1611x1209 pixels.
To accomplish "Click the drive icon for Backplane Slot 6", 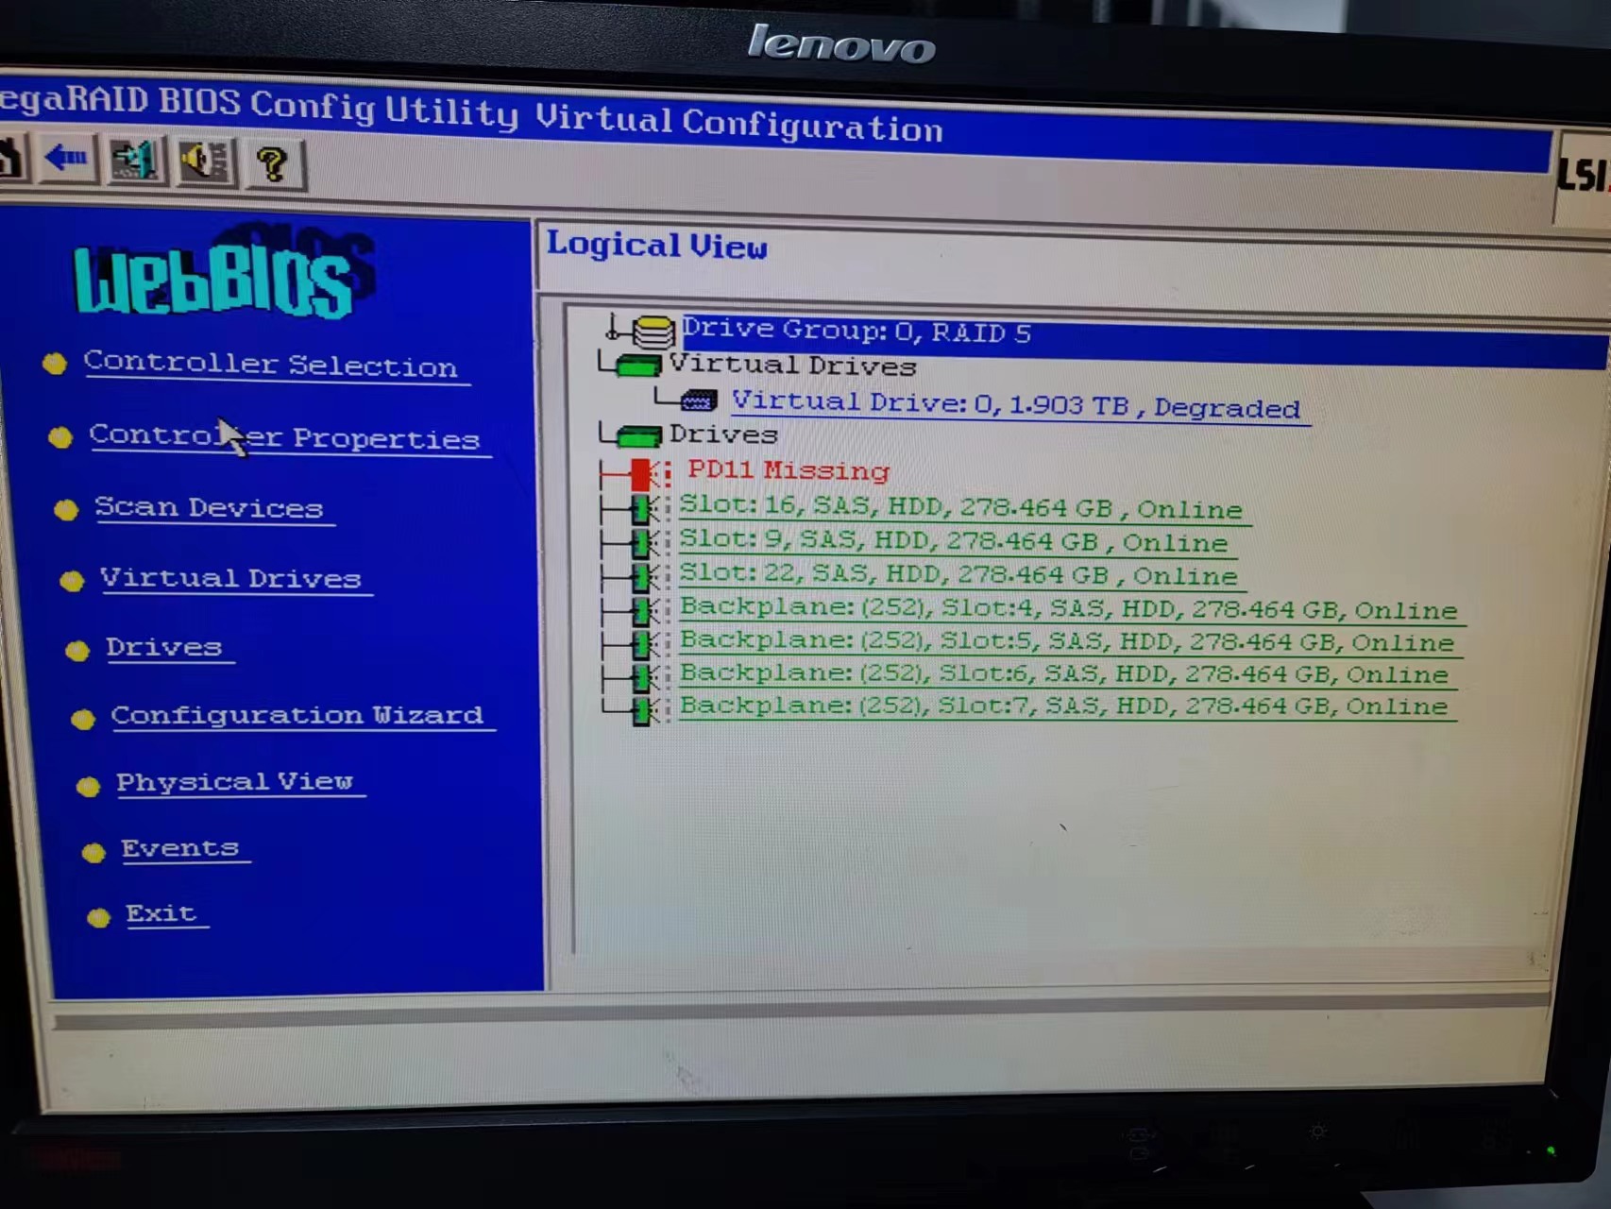I will coord(646,677).
